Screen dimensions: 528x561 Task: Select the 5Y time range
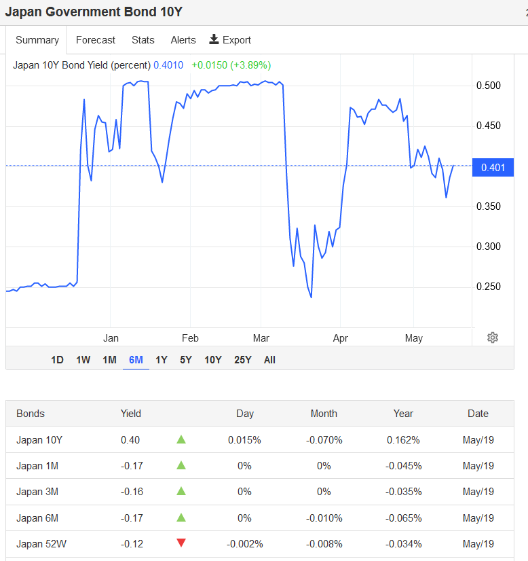(x=186, y=359)
